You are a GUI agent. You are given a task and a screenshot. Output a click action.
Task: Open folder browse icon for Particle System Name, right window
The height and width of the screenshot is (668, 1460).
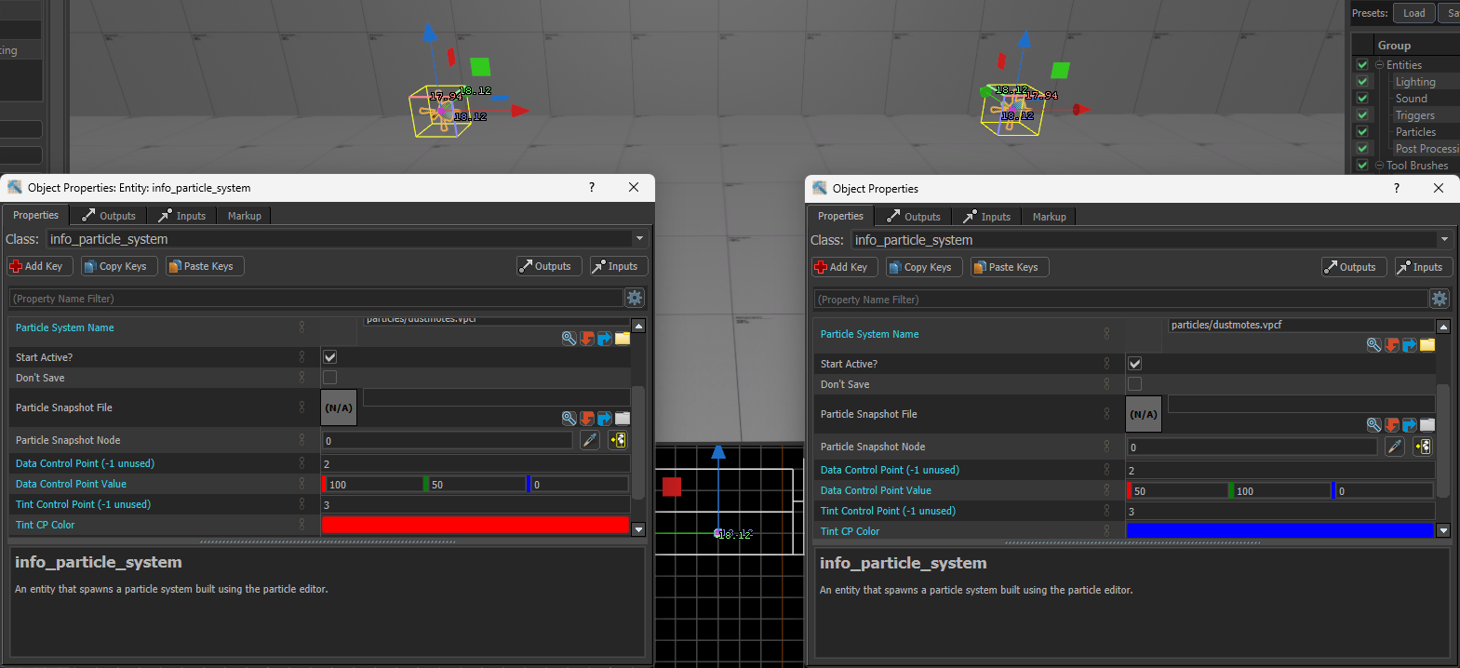[x=1427, y=345]
